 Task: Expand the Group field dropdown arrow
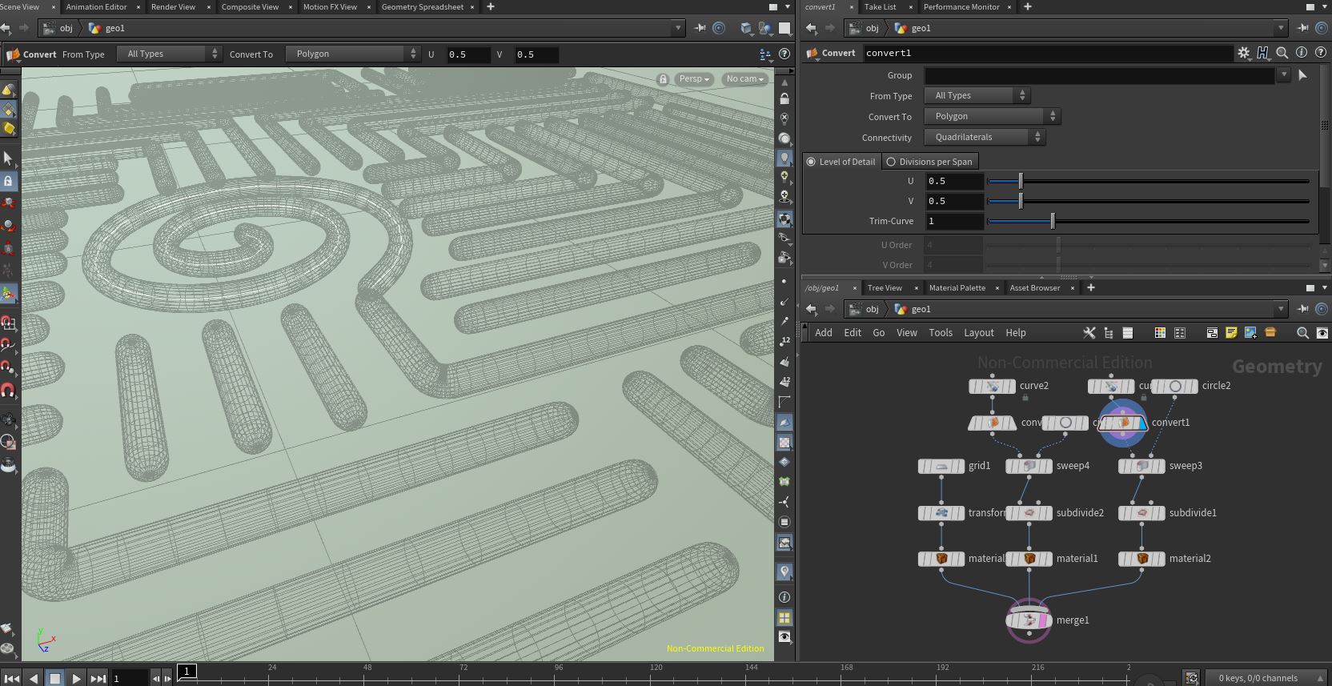tap(1284, 75)
